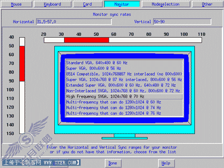Open the Keyboard tab
Image resolution: width=224 pixels, height=168 pixels.
[x=52, y=4]
